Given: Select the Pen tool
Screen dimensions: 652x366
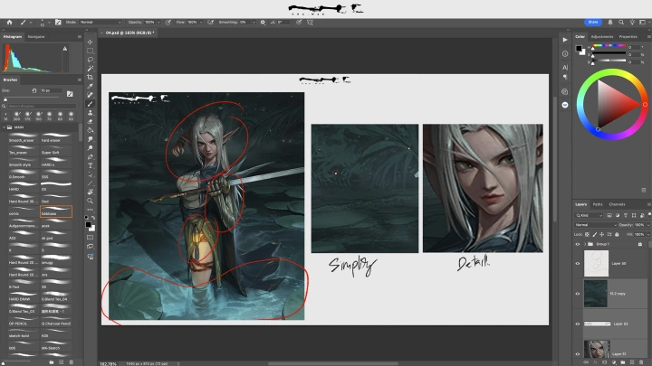Looking at the screenshot, I should (x=90, y=157).
